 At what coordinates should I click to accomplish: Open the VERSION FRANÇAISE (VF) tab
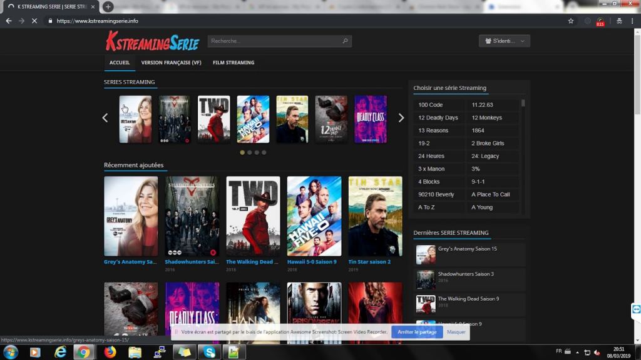click(172, 62)
